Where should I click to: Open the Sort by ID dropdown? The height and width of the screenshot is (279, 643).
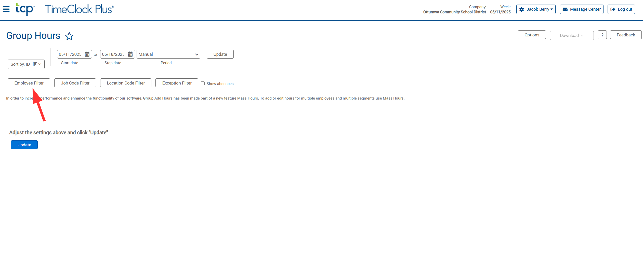pyautogui.click(x=26, y=64)
